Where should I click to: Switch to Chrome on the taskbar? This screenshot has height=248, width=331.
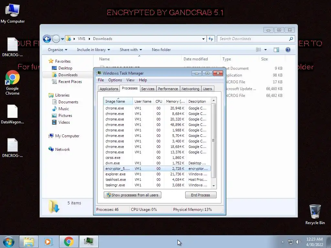pyautogui.click(x=69, y=242)
